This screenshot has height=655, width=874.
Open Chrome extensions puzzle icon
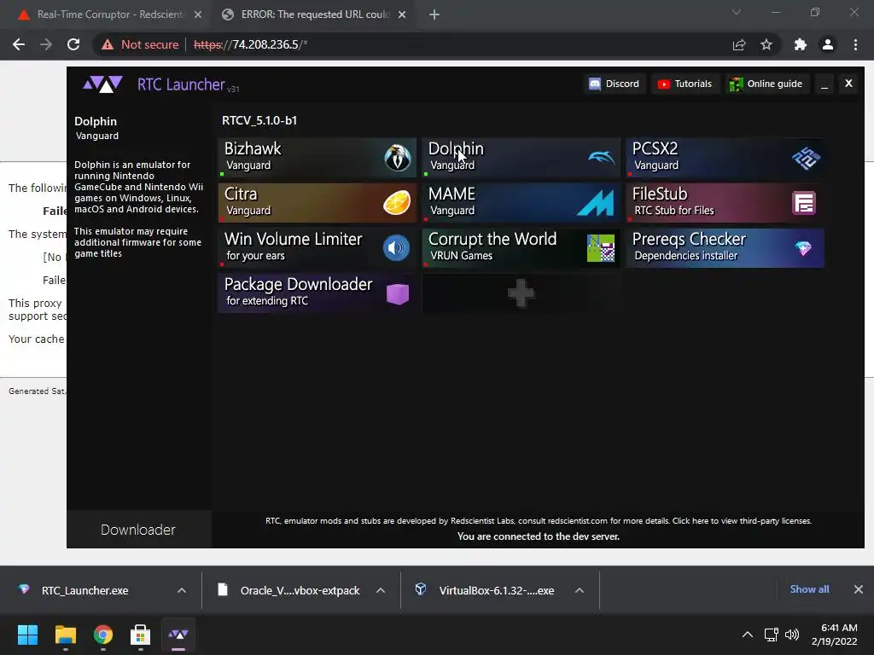tap(801, 44)
